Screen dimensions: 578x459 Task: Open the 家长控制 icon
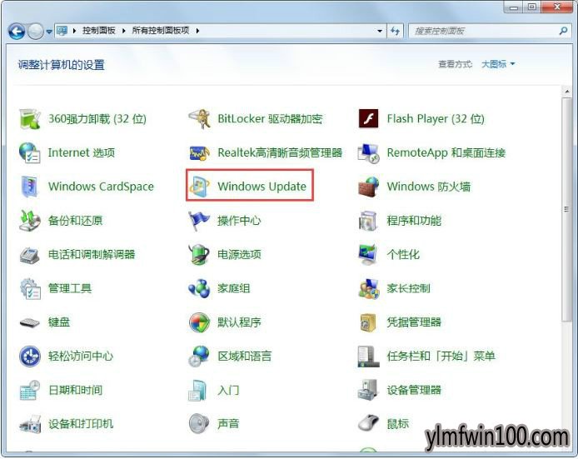pos(369,288)
